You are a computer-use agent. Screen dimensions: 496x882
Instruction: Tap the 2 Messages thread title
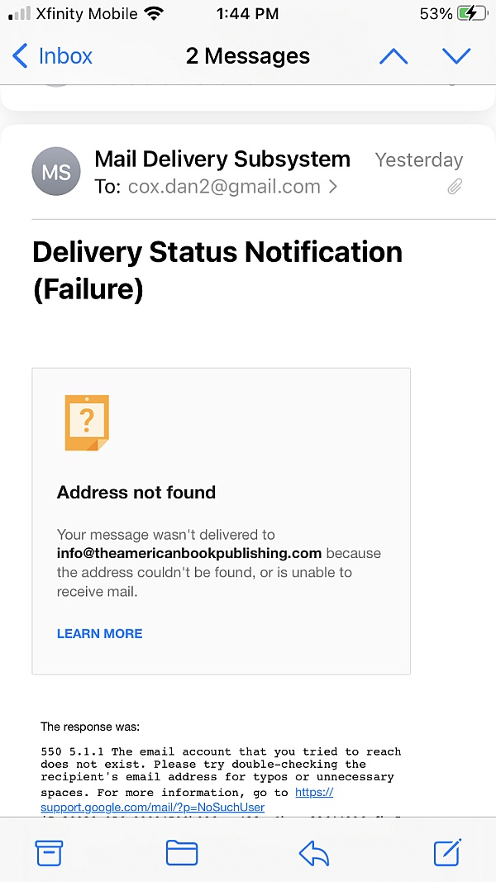pos(248,56)
